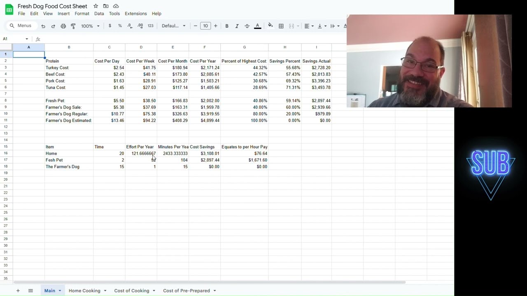Check cloud save status icon
Screen dimensions: 527x296
tap(116, 6)
